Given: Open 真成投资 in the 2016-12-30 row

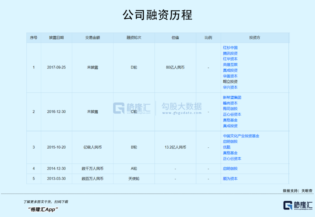Looking at the screenshot, I should [230, 126].
